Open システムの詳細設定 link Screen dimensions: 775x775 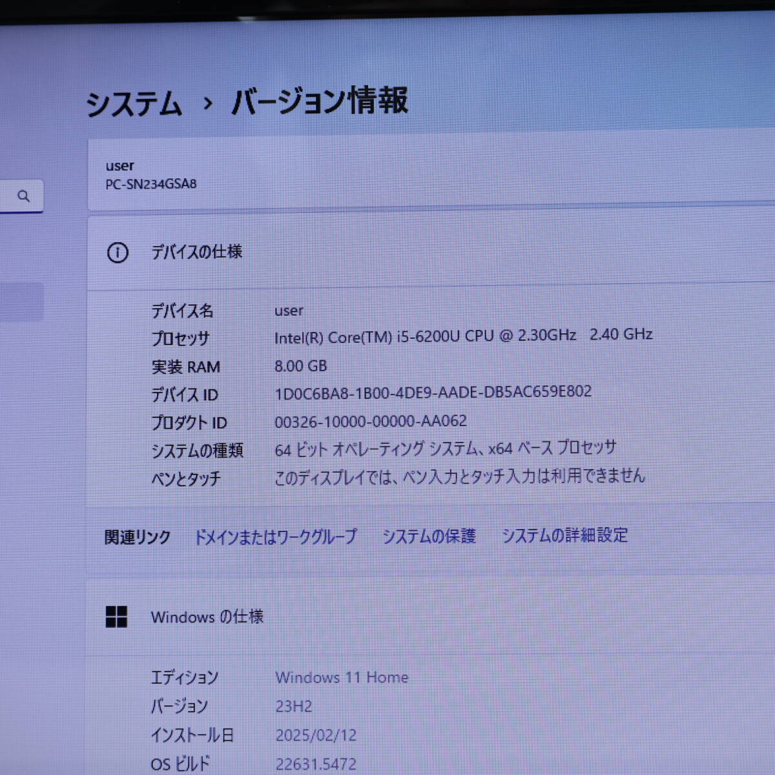coord(565,535)
